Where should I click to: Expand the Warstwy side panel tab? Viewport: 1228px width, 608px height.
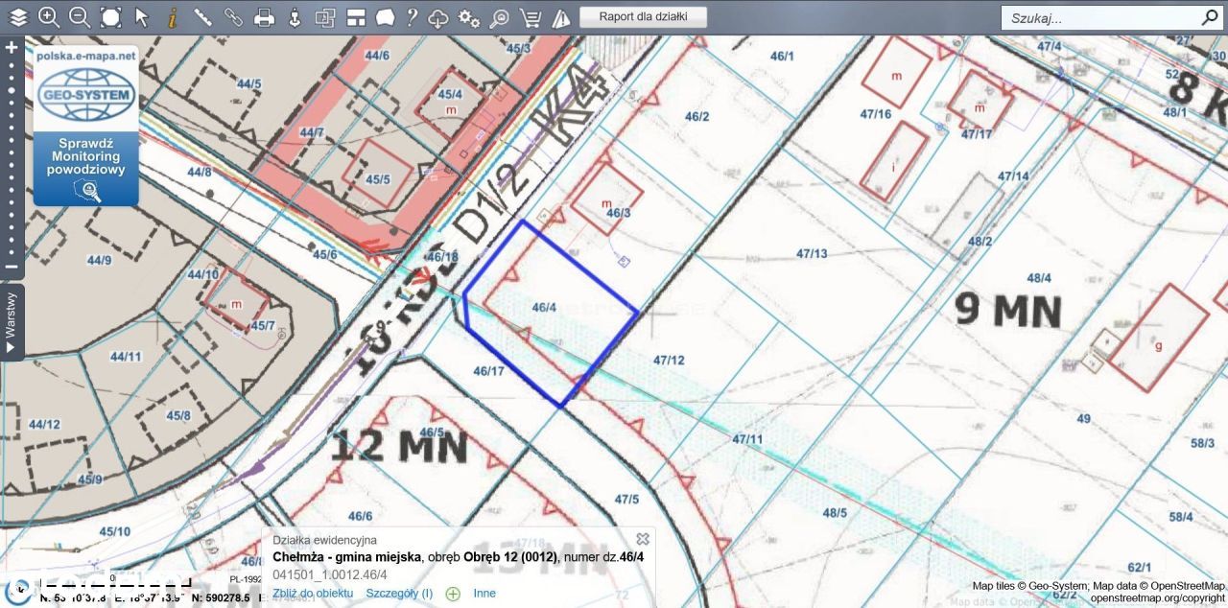[x=12, y=321]
